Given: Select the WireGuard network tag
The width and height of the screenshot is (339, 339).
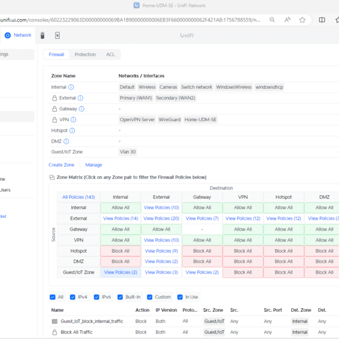Looking at the screenshot, I should pyautogui.click(x=169, y=119).
